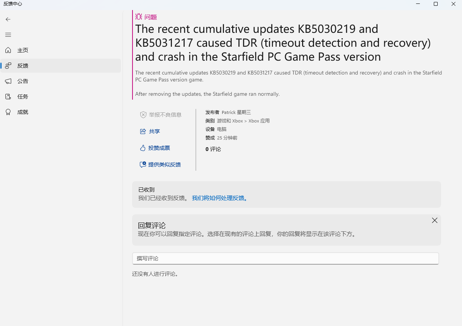Open the hamburger navigation menu

[x=8, y=35]
